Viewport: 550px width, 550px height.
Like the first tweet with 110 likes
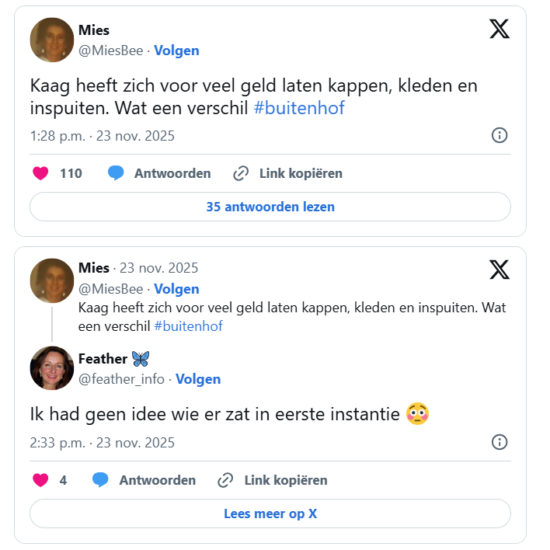(40, 173)
